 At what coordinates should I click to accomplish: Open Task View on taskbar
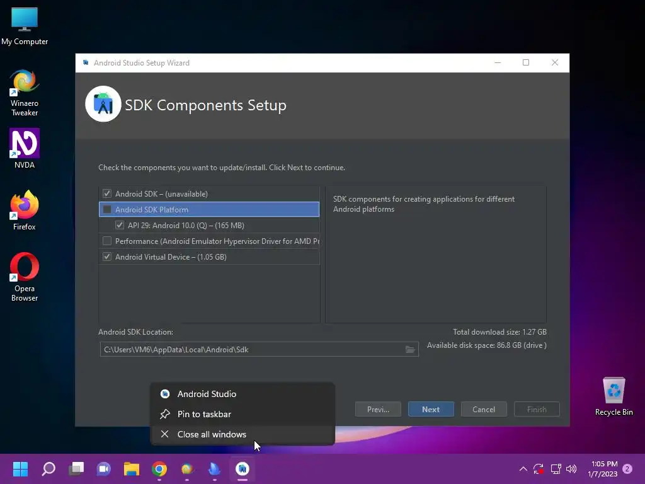click(76, 469)
